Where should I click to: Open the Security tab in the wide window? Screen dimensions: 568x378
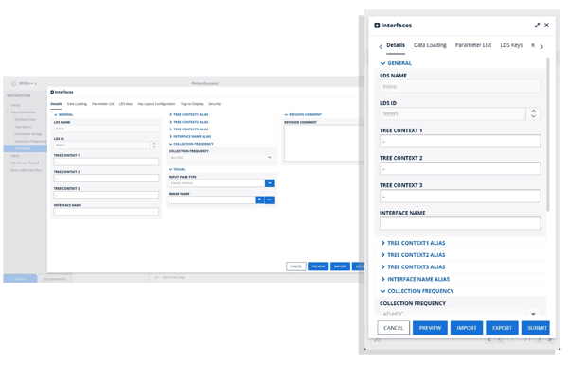(215, 104)
